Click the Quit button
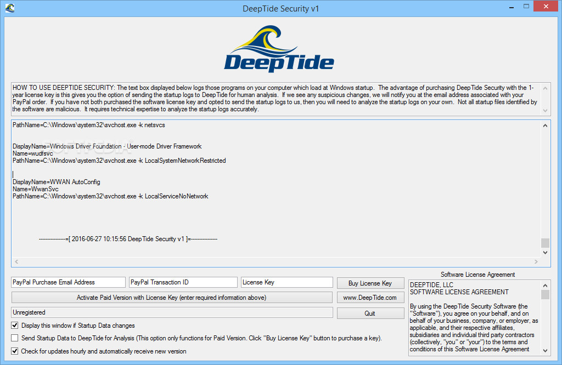The height and width of the screenshot is (365, 562). pyautogui.click(x=370, y=313)
